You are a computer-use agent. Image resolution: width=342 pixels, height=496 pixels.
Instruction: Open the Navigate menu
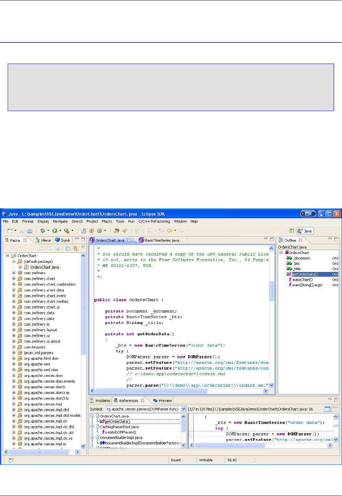pos(60,221)
